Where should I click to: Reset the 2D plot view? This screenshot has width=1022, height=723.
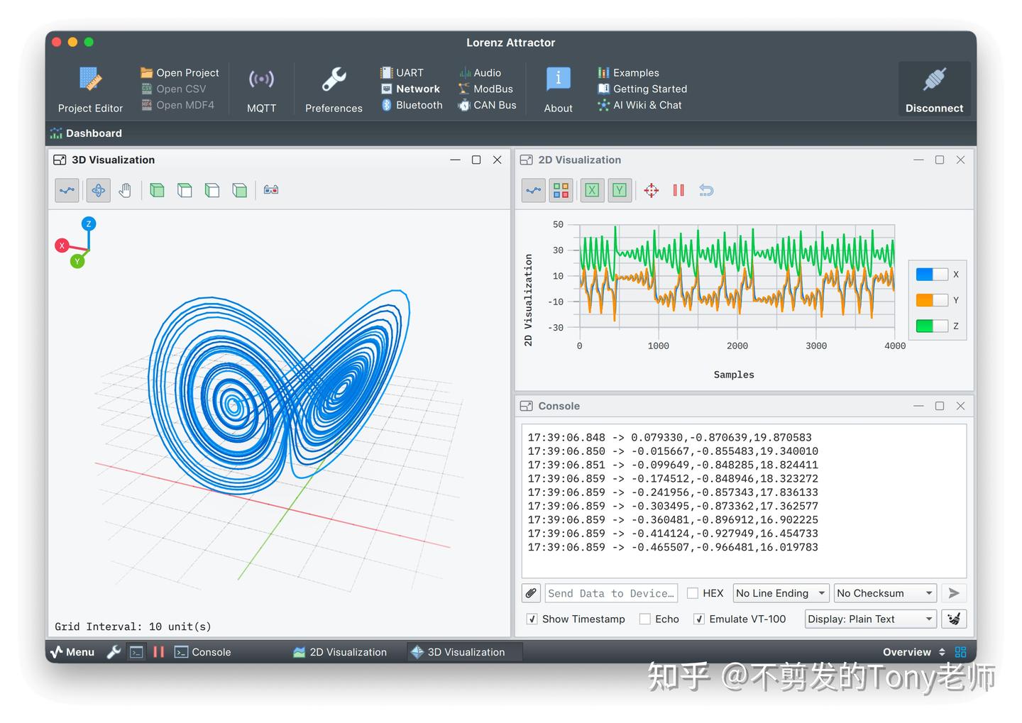pyautogui.click(x=706, y=190)
